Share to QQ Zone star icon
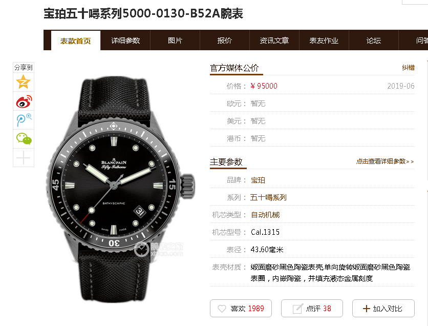428x326 pixels. pyautogui.click(x=23, y=81)
